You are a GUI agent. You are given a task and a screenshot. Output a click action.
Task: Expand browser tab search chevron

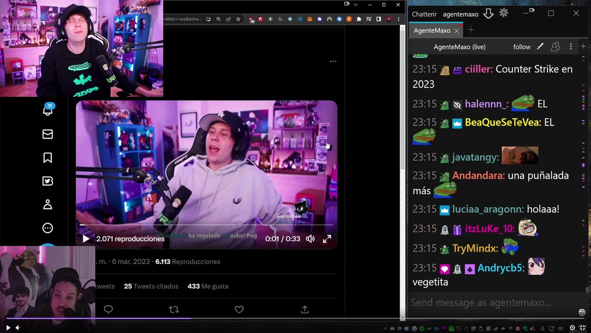pos(356,5)
